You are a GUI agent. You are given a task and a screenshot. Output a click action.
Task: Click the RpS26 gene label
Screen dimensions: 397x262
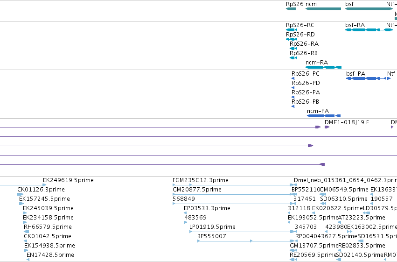tap(294, 4)
